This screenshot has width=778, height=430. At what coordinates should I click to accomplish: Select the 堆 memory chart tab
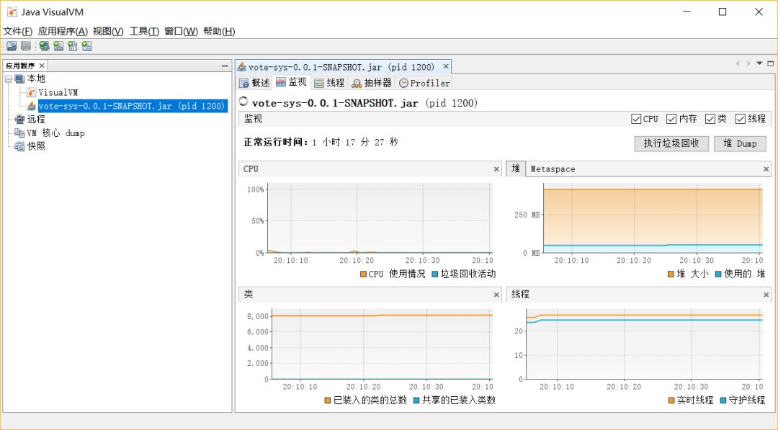pos(516,169)
